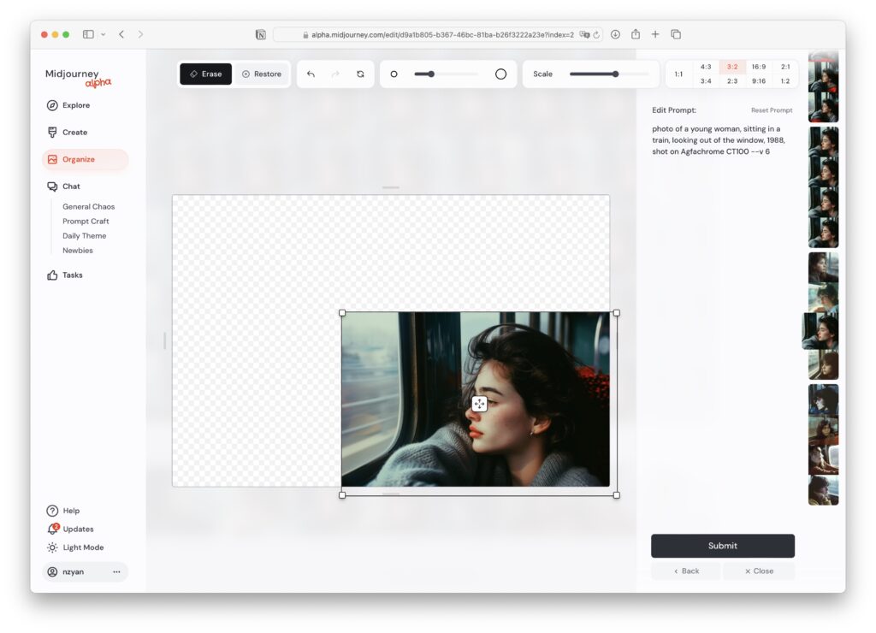
Task: Click the translate icon in address bar
Action: pos(584,34)
